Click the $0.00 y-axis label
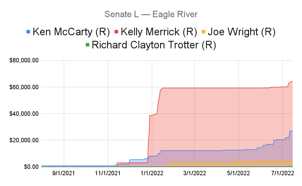 pos(31,167)
